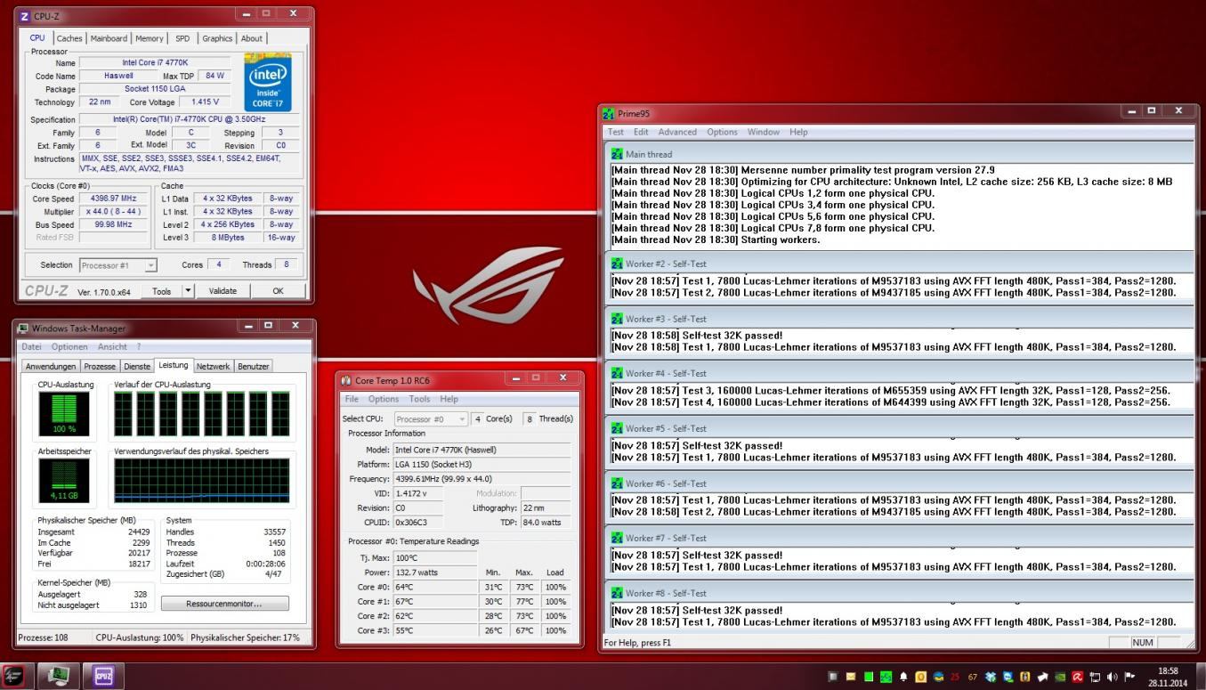Click CPU-Z OK button

click(x=278, y=290)
